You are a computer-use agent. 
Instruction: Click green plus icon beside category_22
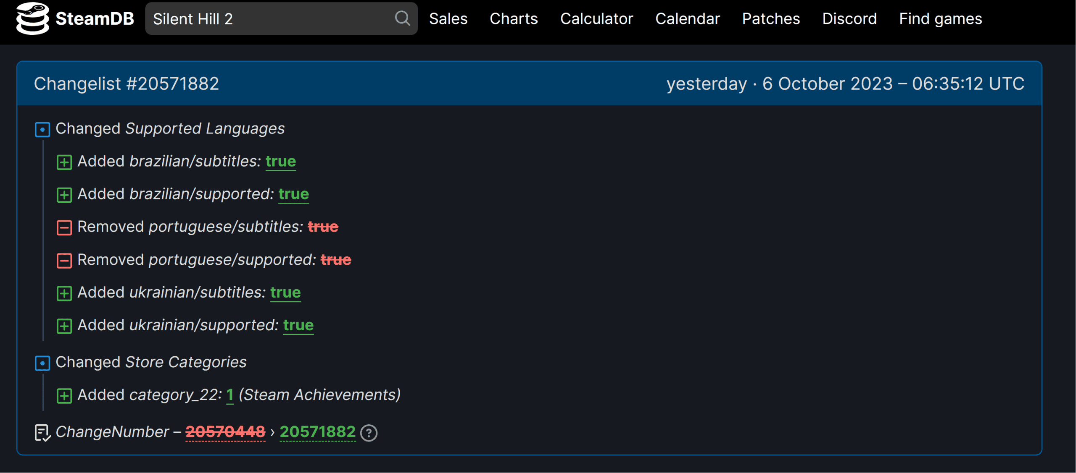pyautogui.click(x=64, y=396)
